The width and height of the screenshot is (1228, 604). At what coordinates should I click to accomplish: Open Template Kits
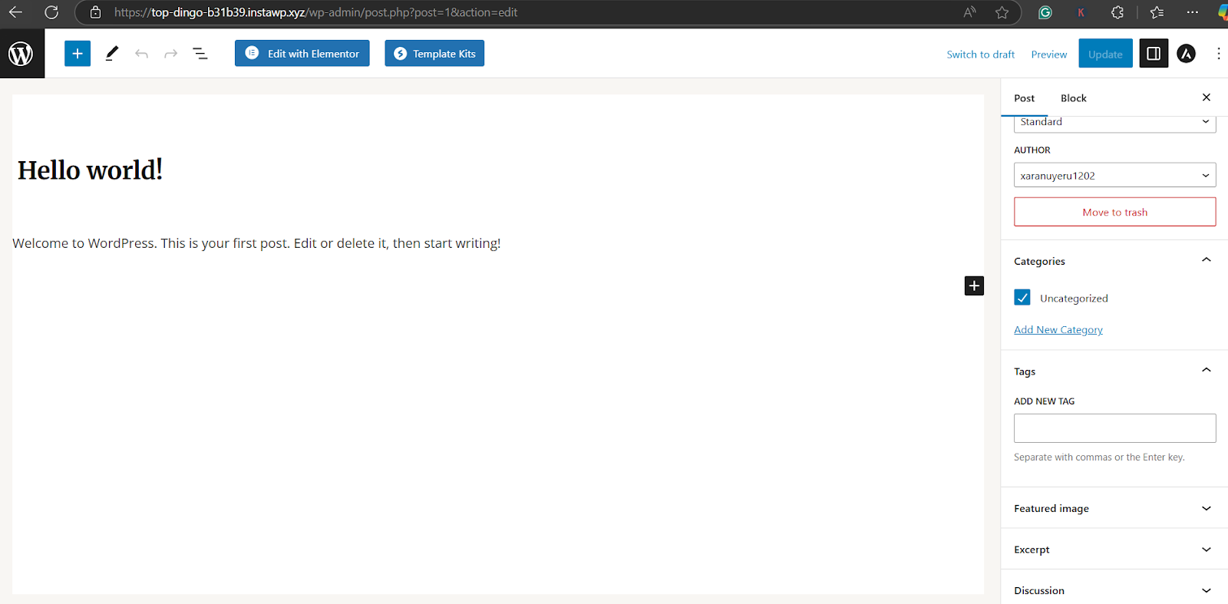(x=434, y=54)
